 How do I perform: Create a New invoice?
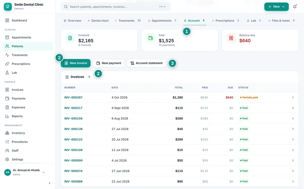pyautogui.click(x=76, y=63)
